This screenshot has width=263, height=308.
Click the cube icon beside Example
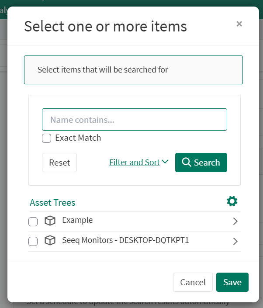point(50,221)
